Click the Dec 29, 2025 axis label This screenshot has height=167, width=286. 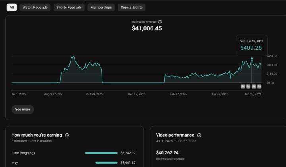click(137, 94)
